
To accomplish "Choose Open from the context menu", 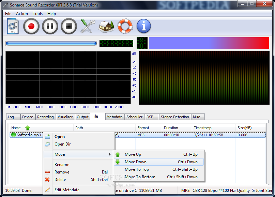I will point(79,137).
